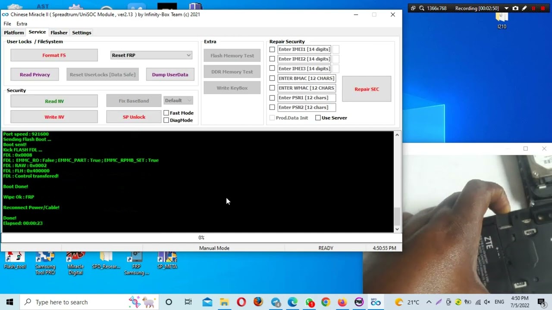Open network settings from the system tray
Screen dimensions: 552x310
pyautogui.click(x=478, y=302)
